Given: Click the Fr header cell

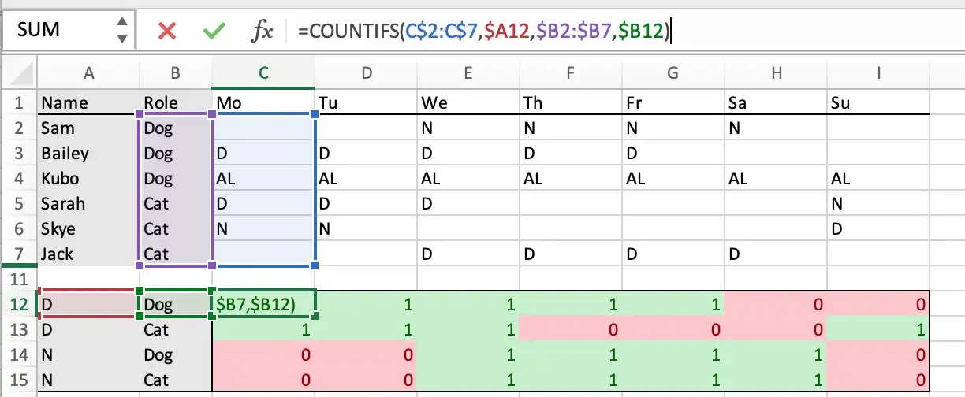Looking at the screenshot, I should pyautogui.click(x=673, y=102).
